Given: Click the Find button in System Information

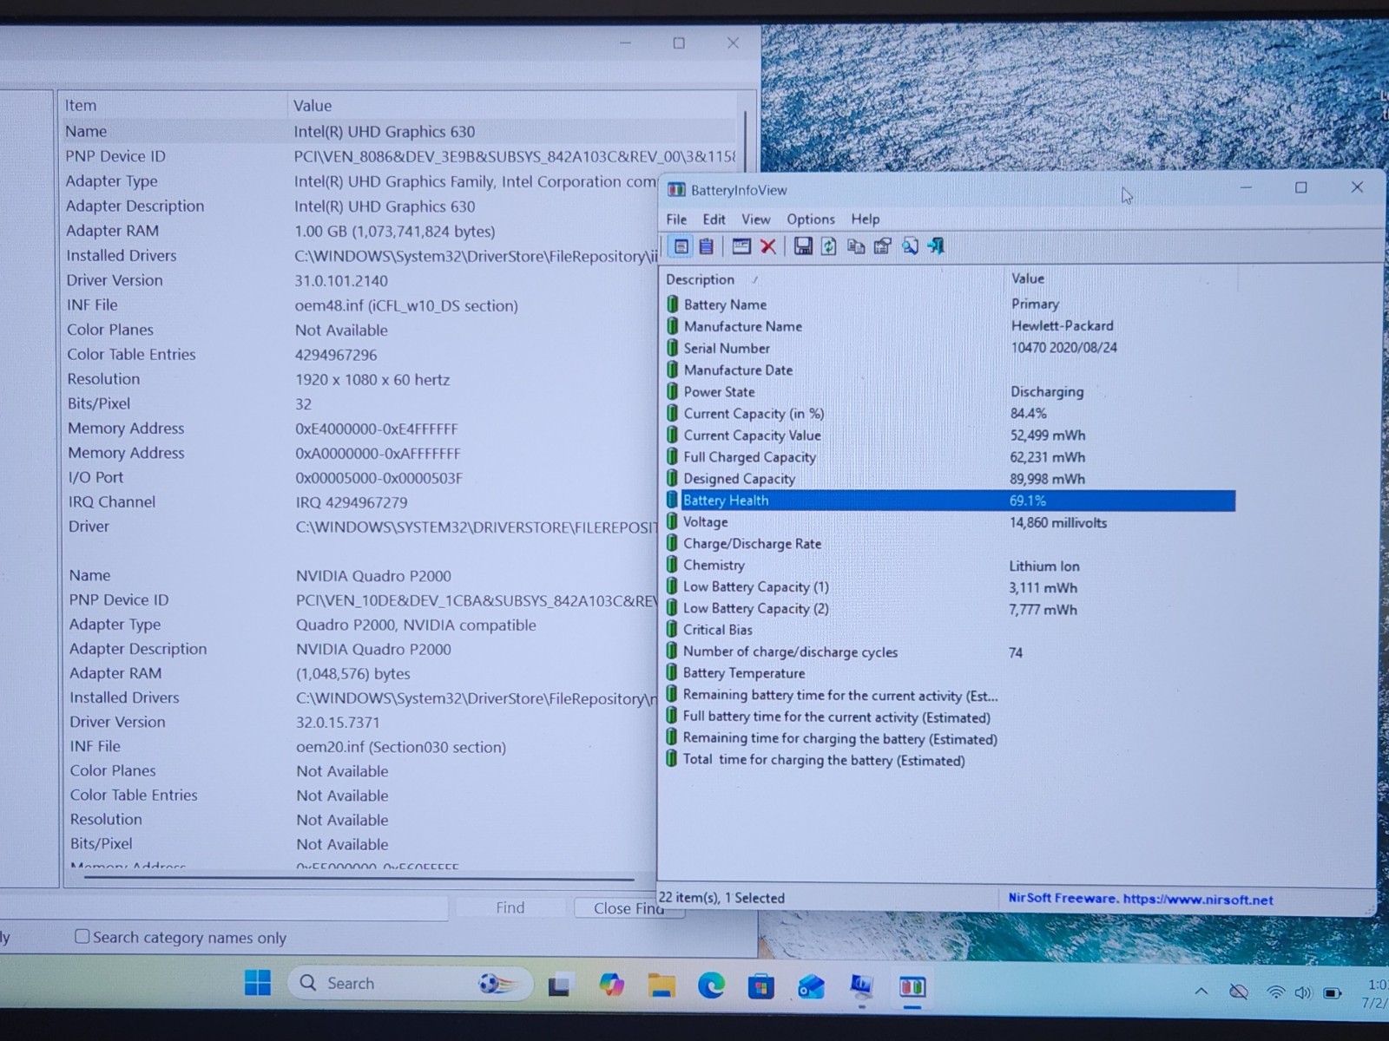Looking at the screenshot, I should tap(510, 907).
